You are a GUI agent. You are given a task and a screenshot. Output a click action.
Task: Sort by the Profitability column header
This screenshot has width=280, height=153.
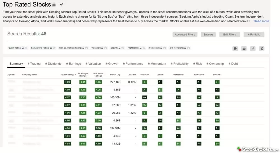[x=178, y=75]
